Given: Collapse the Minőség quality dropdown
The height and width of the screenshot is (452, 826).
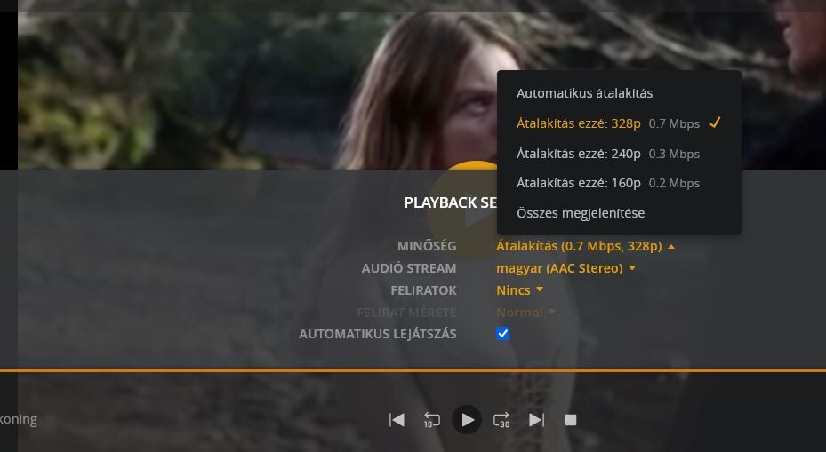Looking at the screenshot, I should click(x=585, y=246).
